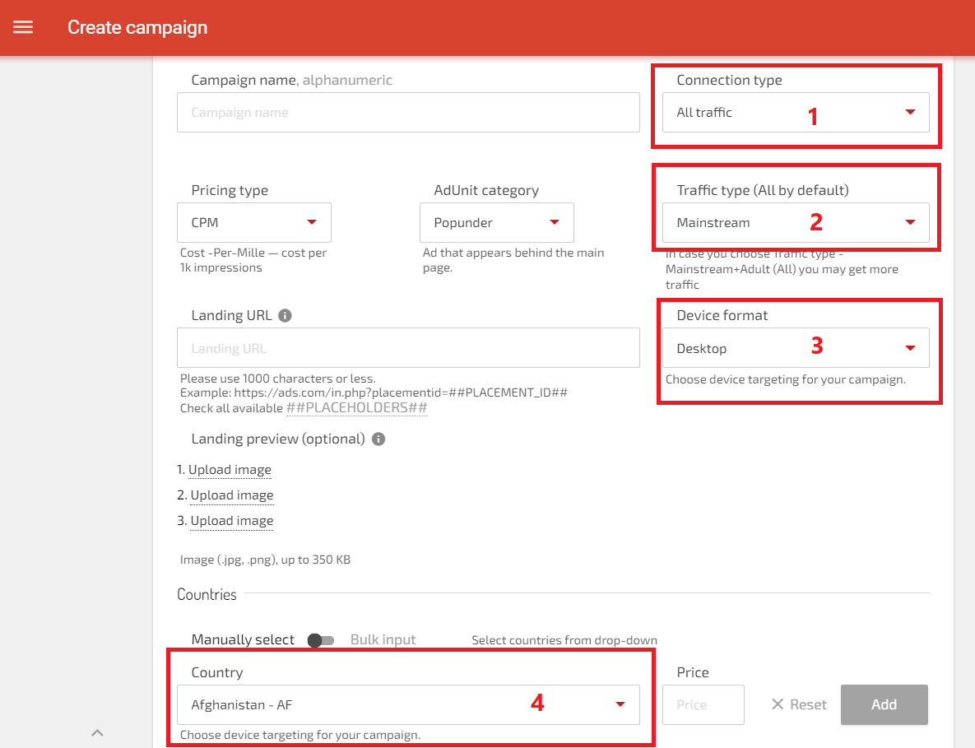Click the Price input field
Image resolution: width=975 pixels, height=748 pixels.
pos(703,704)
